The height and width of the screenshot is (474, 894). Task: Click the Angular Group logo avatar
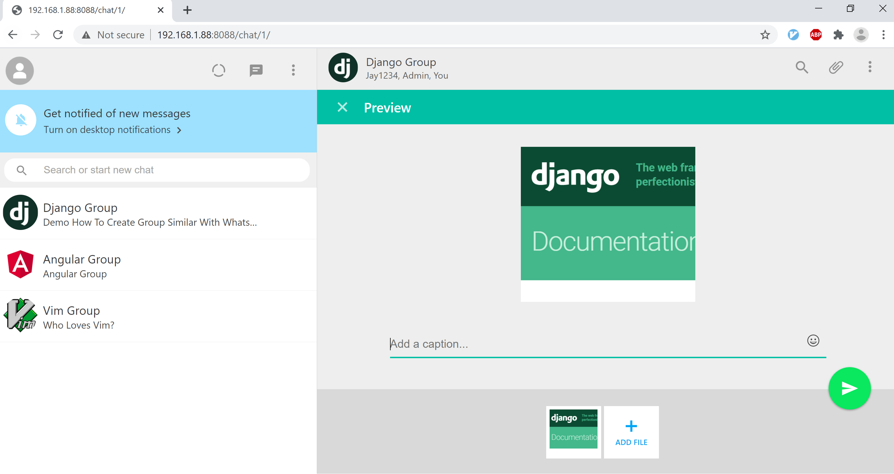click(21, 264)
